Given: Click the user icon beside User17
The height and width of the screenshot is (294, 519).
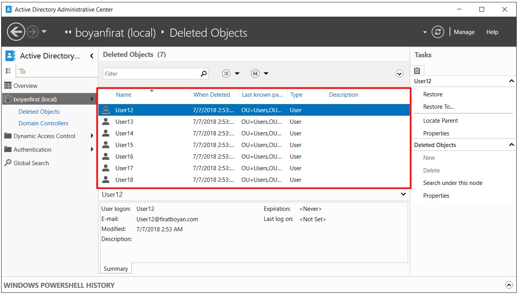Looking at the screenshot, I should click(x=105, y=168).
